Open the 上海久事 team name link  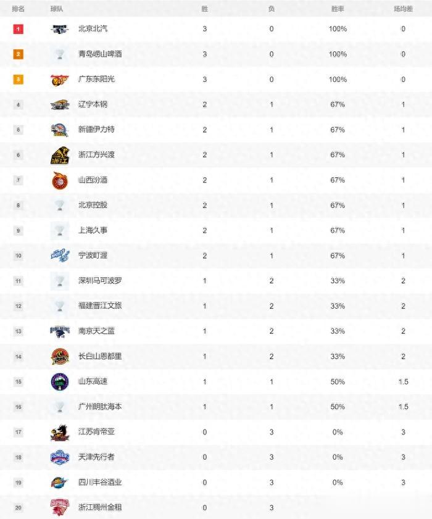pyautogui.click(x=93, y=230)
